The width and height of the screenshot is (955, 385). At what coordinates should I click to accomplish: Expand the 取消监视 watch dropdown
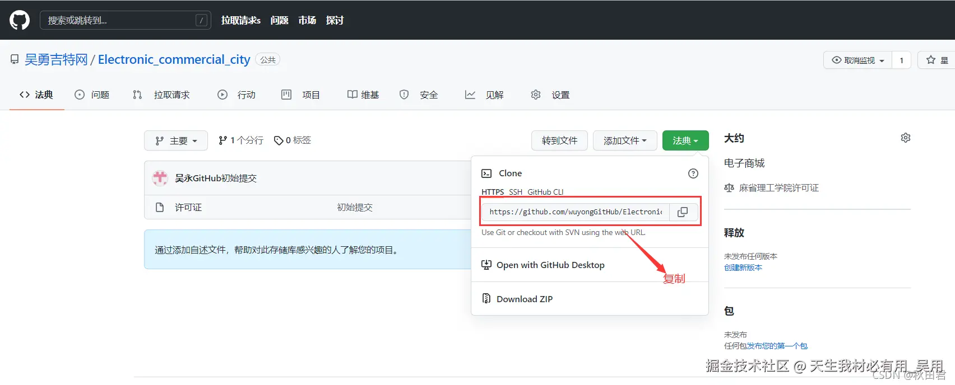coord(858,60)
